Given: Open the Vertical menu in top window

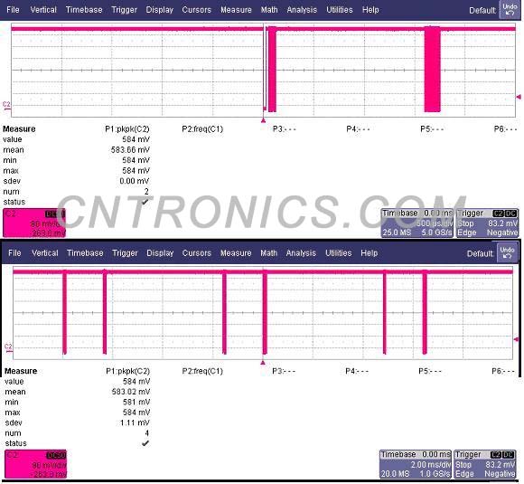Looking at the screenshot, I should [x=43, y=10].
